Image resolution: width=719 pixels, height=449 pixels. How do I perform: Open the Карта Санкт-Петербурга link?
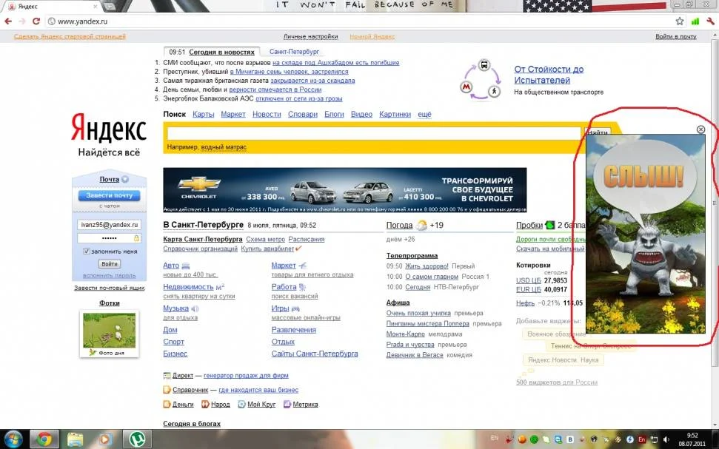203,239
